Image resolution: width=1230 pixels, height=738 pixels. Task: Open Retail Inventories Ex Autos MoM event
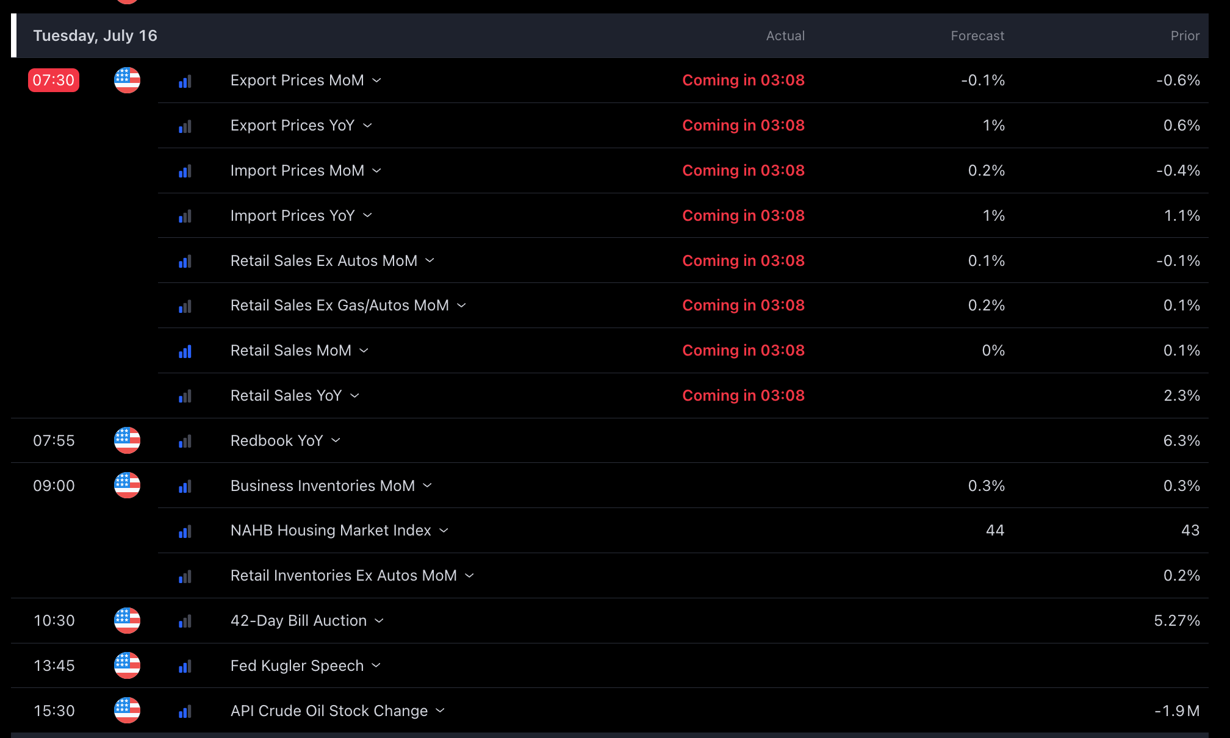343,576
